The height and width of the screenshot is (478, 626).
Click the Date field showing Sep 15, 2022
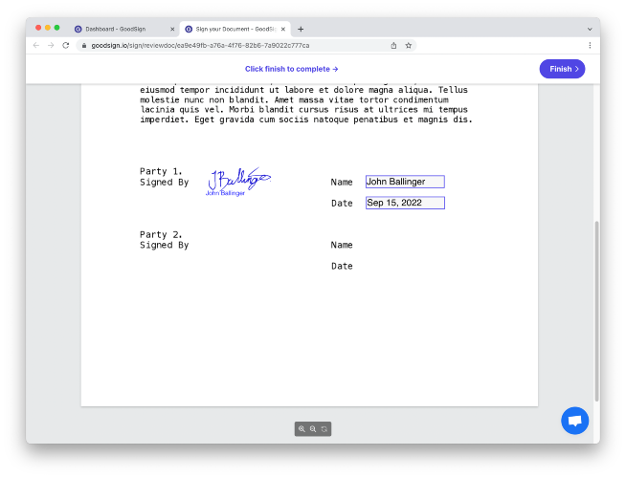click(x=405, y=203)
